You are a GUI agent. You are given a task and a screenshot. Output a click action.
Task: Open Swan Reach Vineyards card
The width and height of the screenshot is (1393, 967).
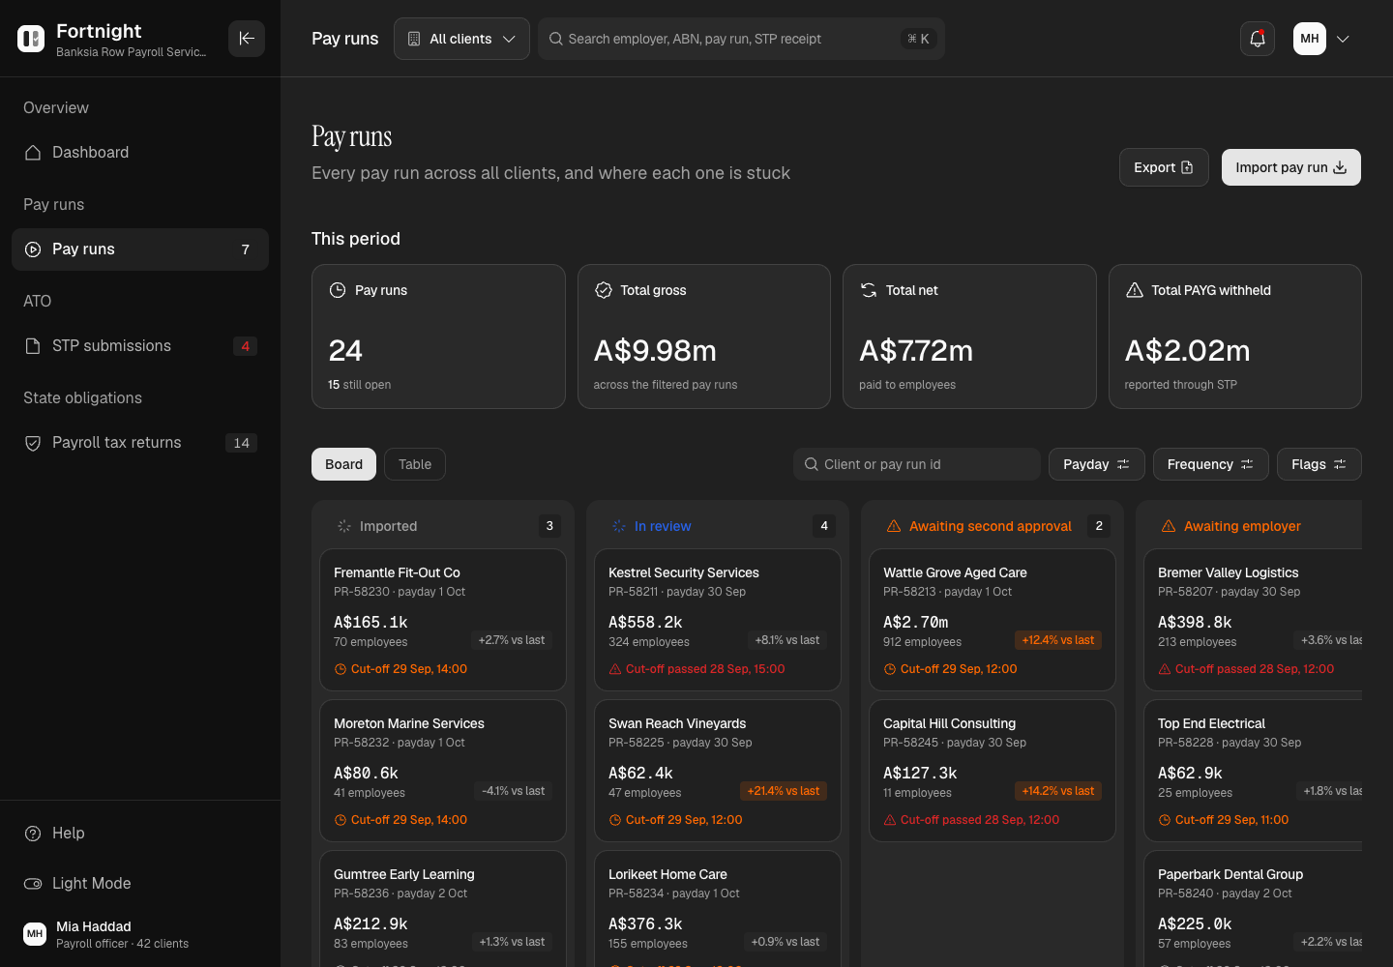[x=718, y=771]
